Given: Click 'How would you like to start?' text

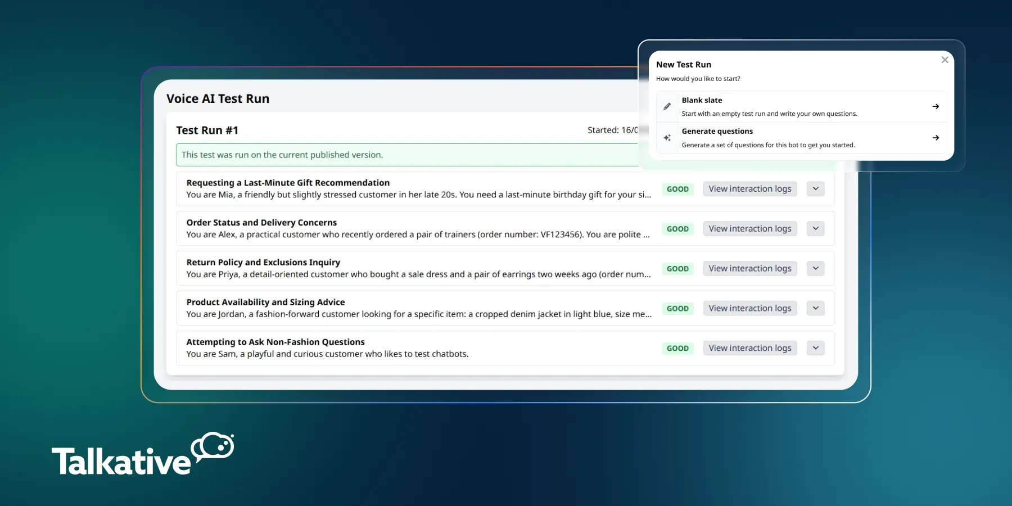Looking at the screenshot, I should [x=698, y=79].
